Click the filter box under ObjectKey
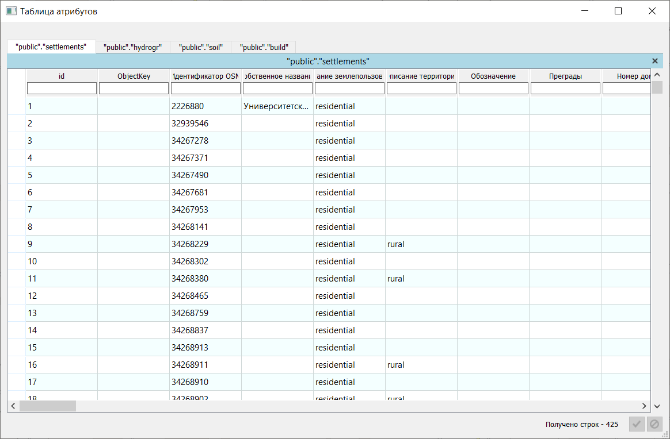670x439 pixels. [x=134, y=88]
